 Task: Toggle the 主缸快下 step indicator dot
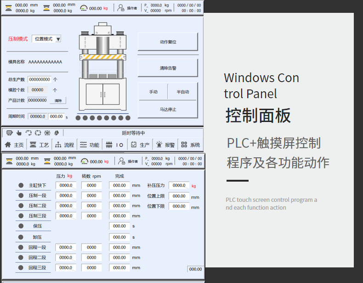pyautogui.click(x=21, y=185)
